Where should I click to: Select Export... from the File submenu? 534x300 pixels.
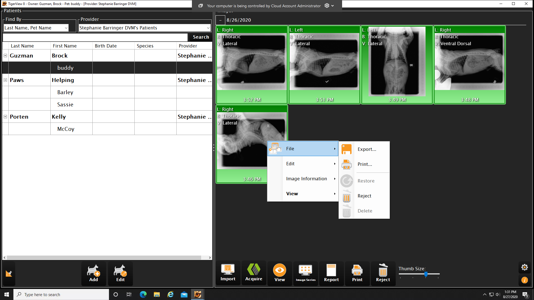(x=367, y=149)
